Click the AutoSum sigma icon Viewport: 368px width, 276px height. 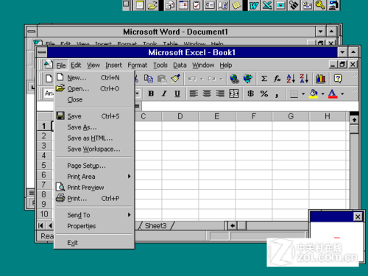264,79
